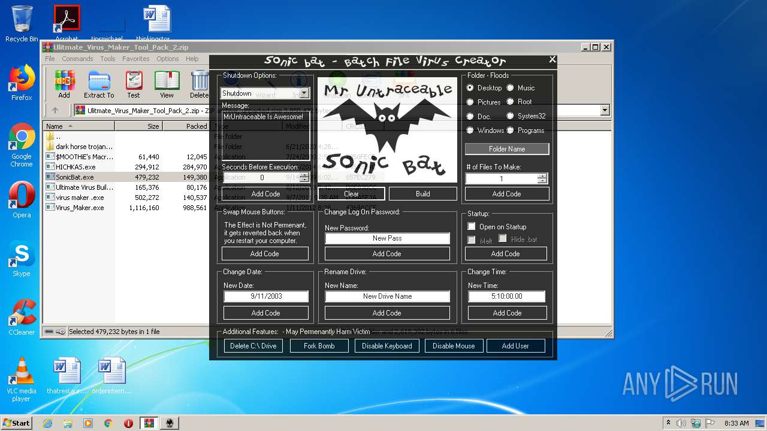Image resolution: width=767 pixels, height=431 pixels.
Task: Click the Extract To toolbar icon
Action: (x=99, y=84)
